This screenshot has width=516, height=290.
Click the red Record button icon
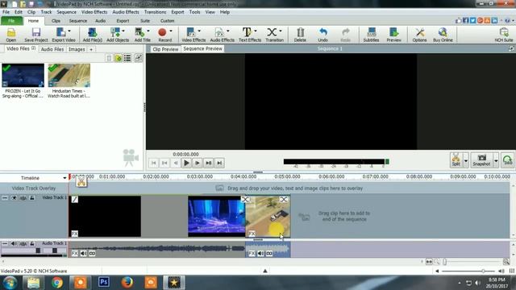tap(162, 32)
